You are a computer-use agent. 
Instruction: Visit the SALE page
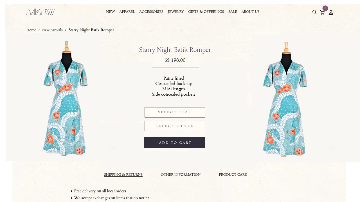233,12
